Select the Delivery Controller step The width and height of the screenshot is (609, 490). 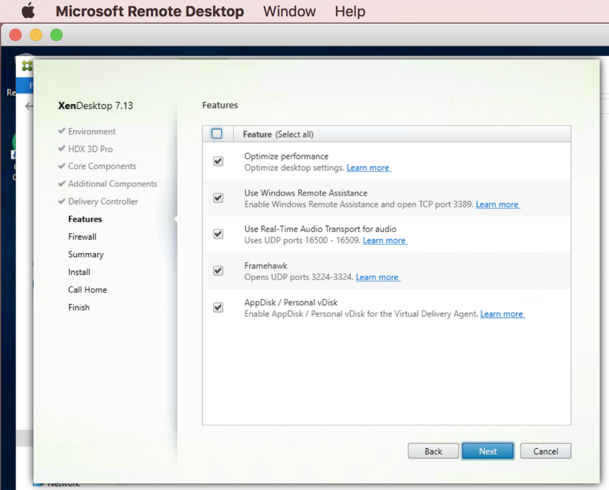[x=103, y=201]
